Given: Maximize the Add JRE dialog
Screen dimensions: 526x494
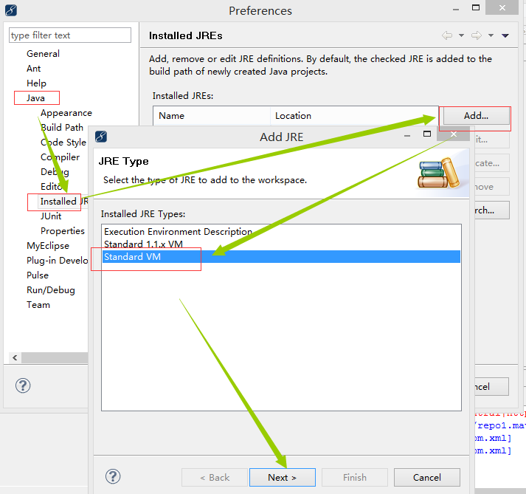Looking at the screenshot, I should pos(426,134).
